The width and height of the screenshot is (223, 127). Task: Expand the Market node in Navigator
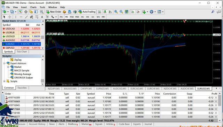click(x=8, y=67)
